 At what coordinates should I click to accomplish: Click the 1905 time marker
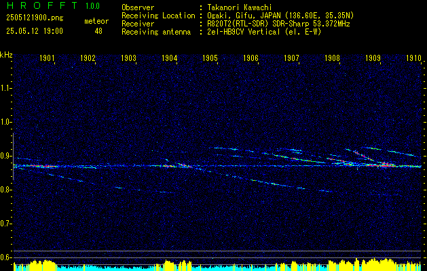(210, 58)
